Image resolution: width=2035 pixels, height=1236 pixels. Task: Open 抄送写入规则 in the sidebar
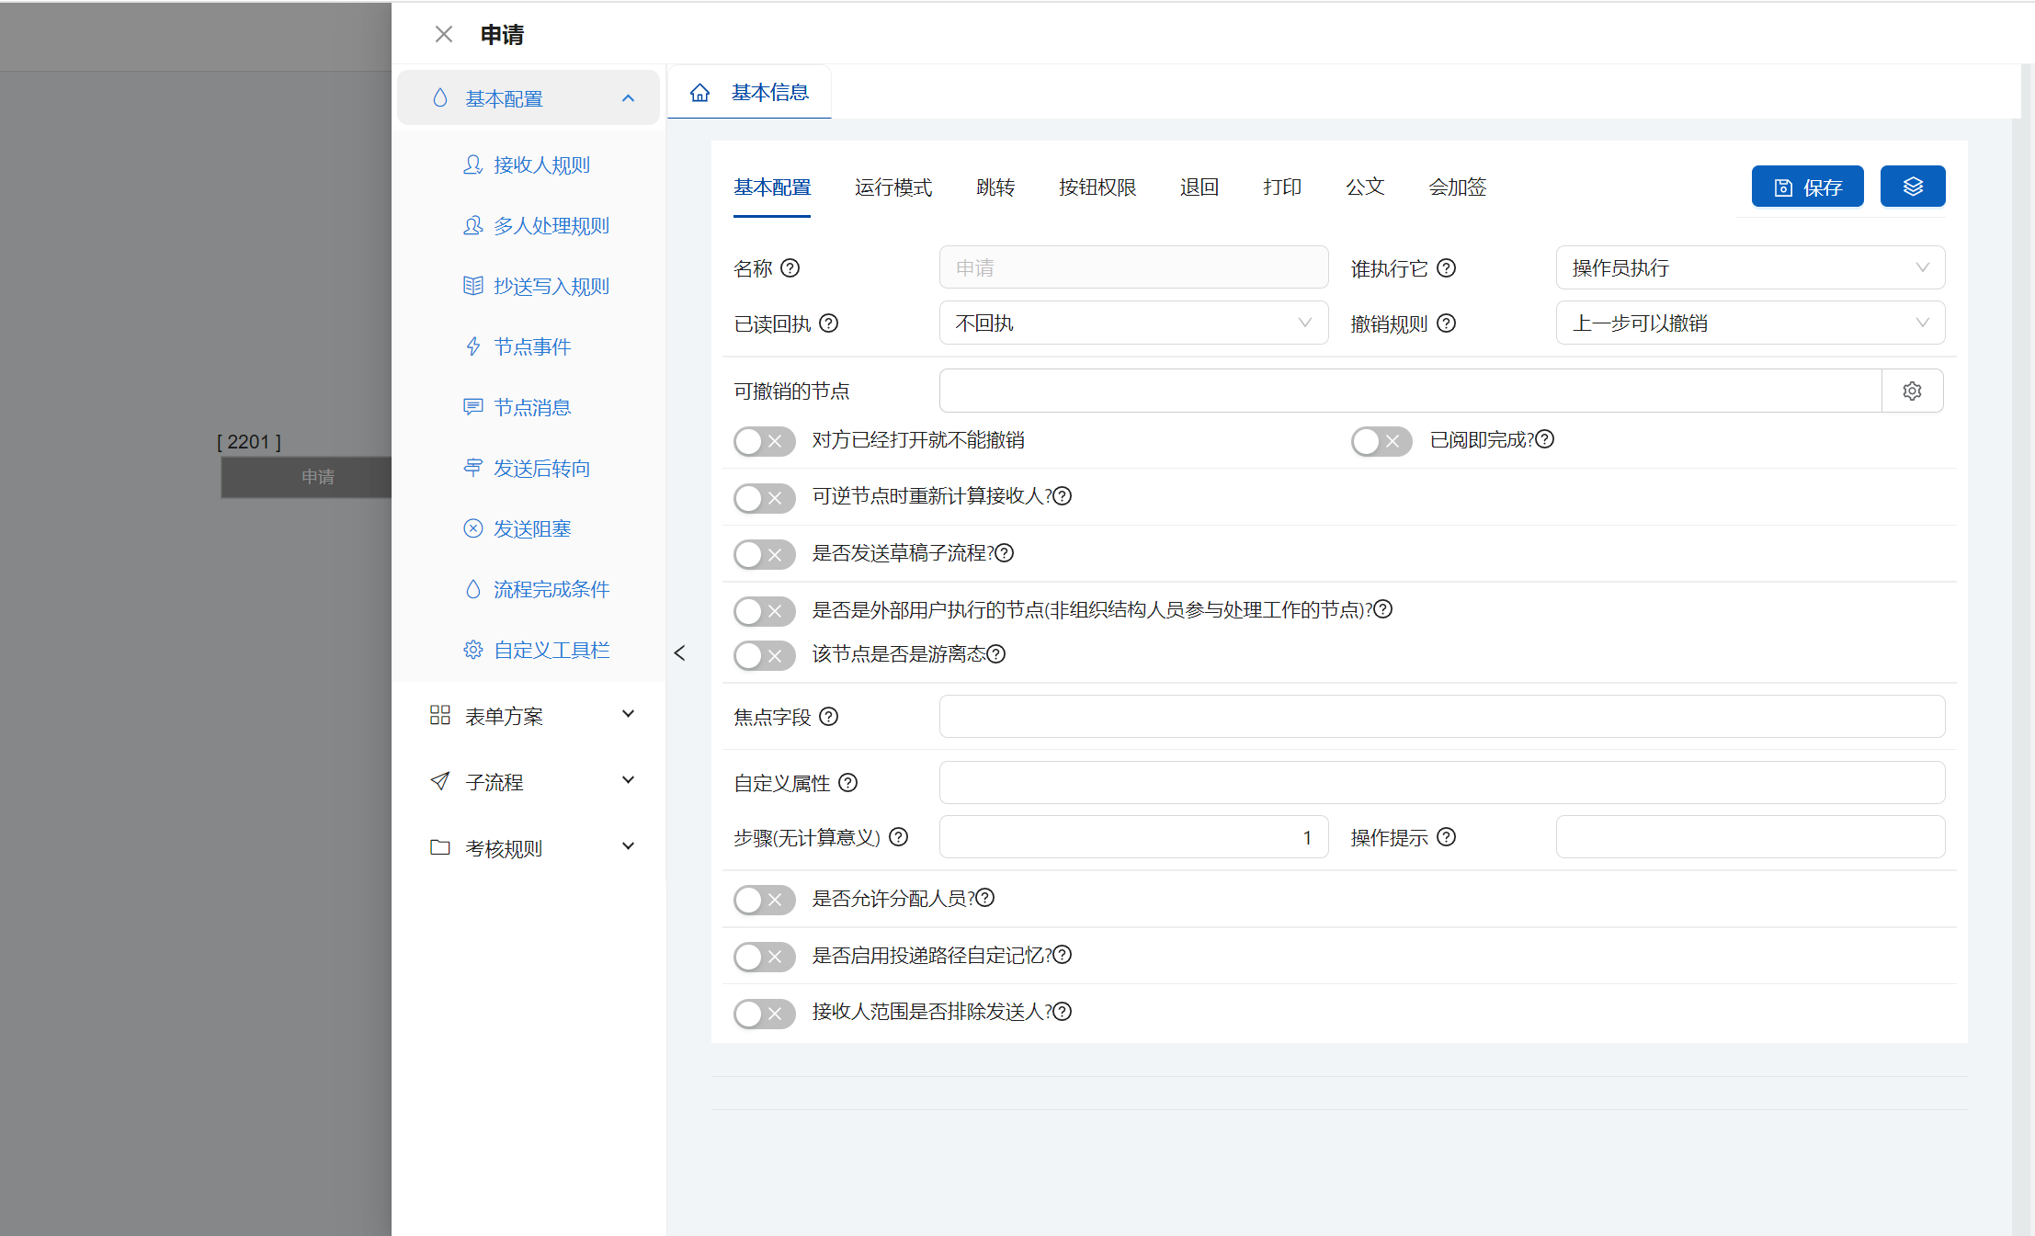tap(536, 286)
